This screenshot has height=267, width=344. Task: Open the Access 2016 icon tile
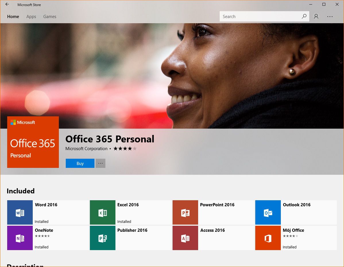(185, 238)
